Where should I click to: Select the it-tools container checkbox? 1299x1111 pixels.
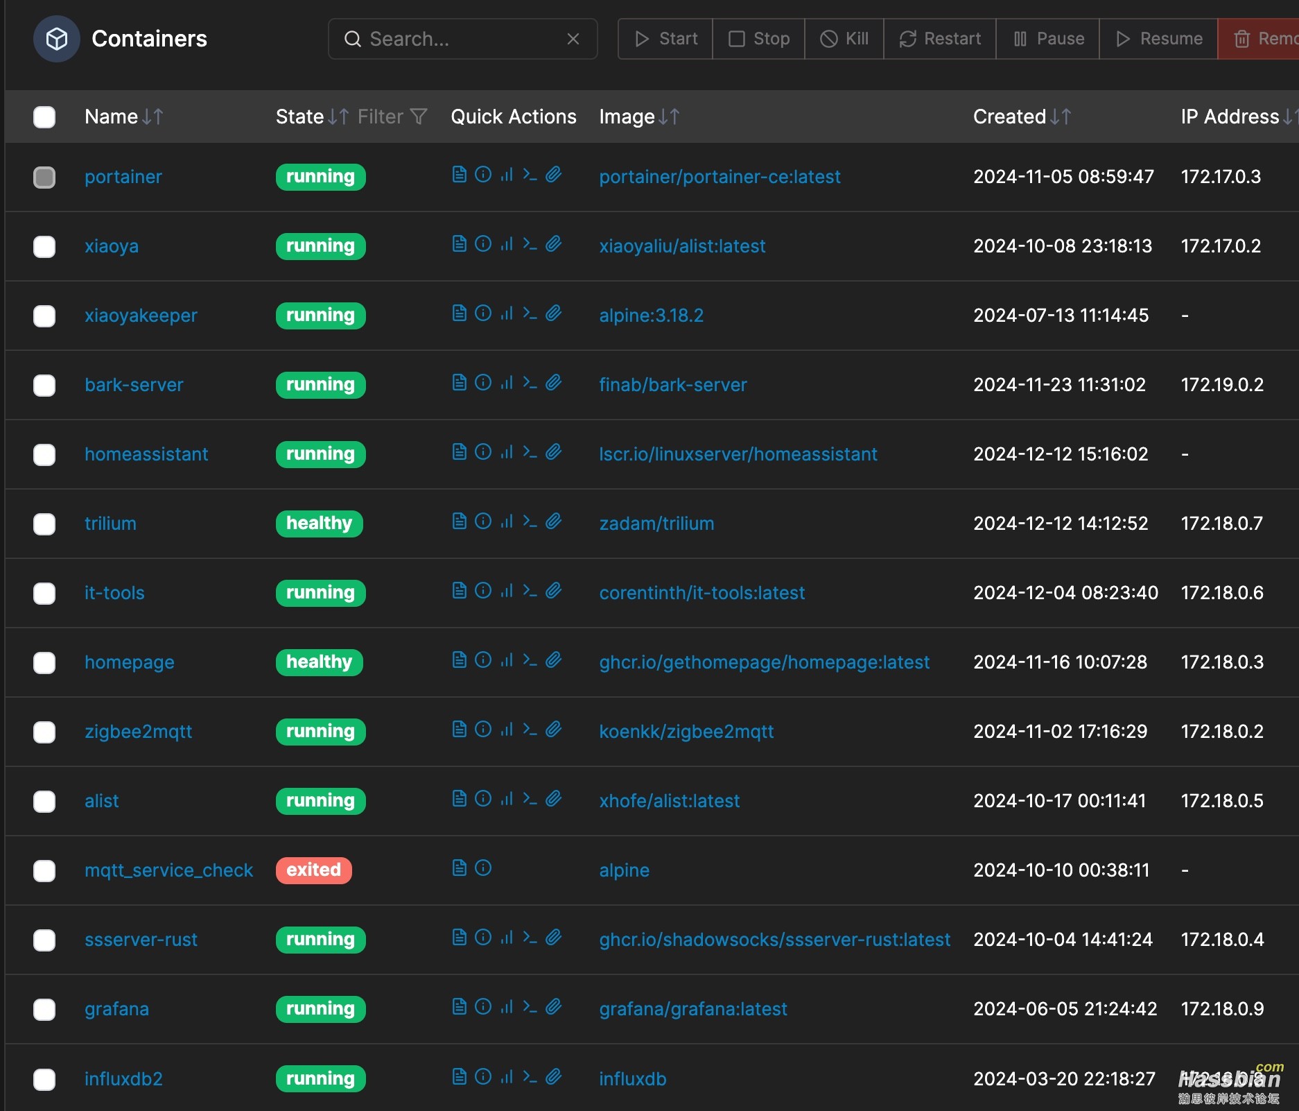pyautogui.click(x=44, y=593)
